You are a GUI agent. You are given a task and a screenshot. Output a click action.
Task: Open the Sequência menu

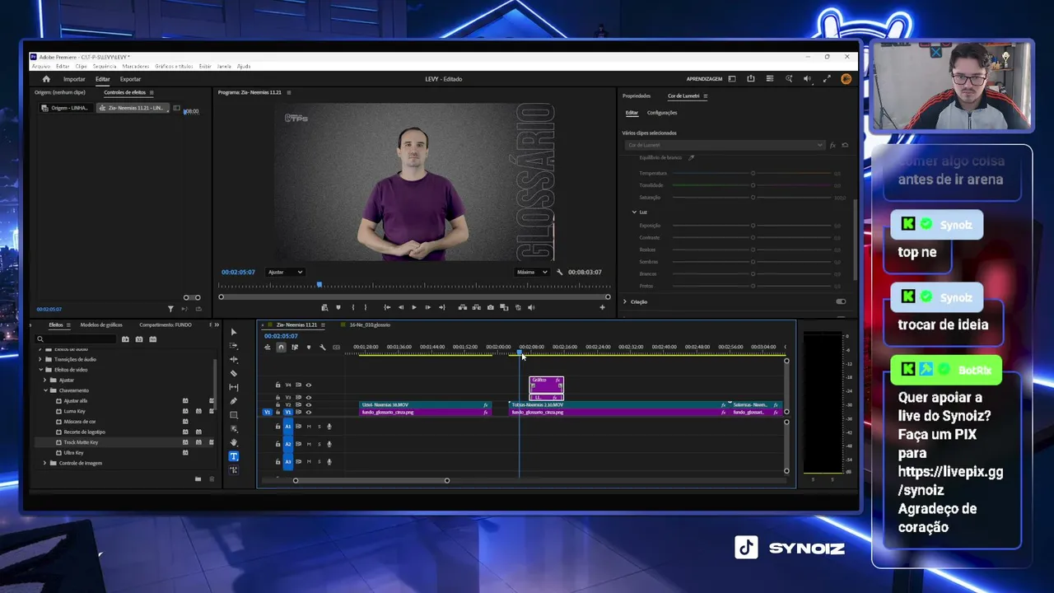click(x=105, y=66)
